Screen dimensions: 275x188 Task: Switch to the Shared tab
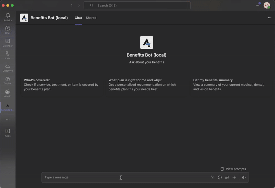[x=91, y=18]
